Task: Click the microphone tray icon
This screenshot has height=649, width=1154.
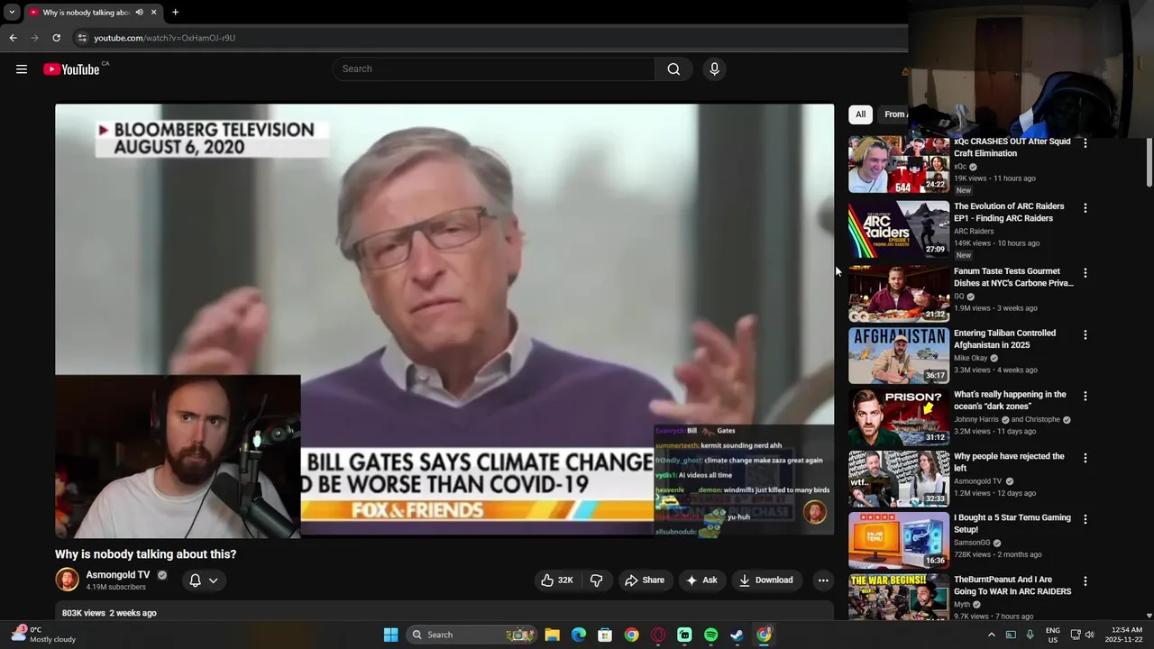Action: pyautogui.click(x=1030, y=635)
